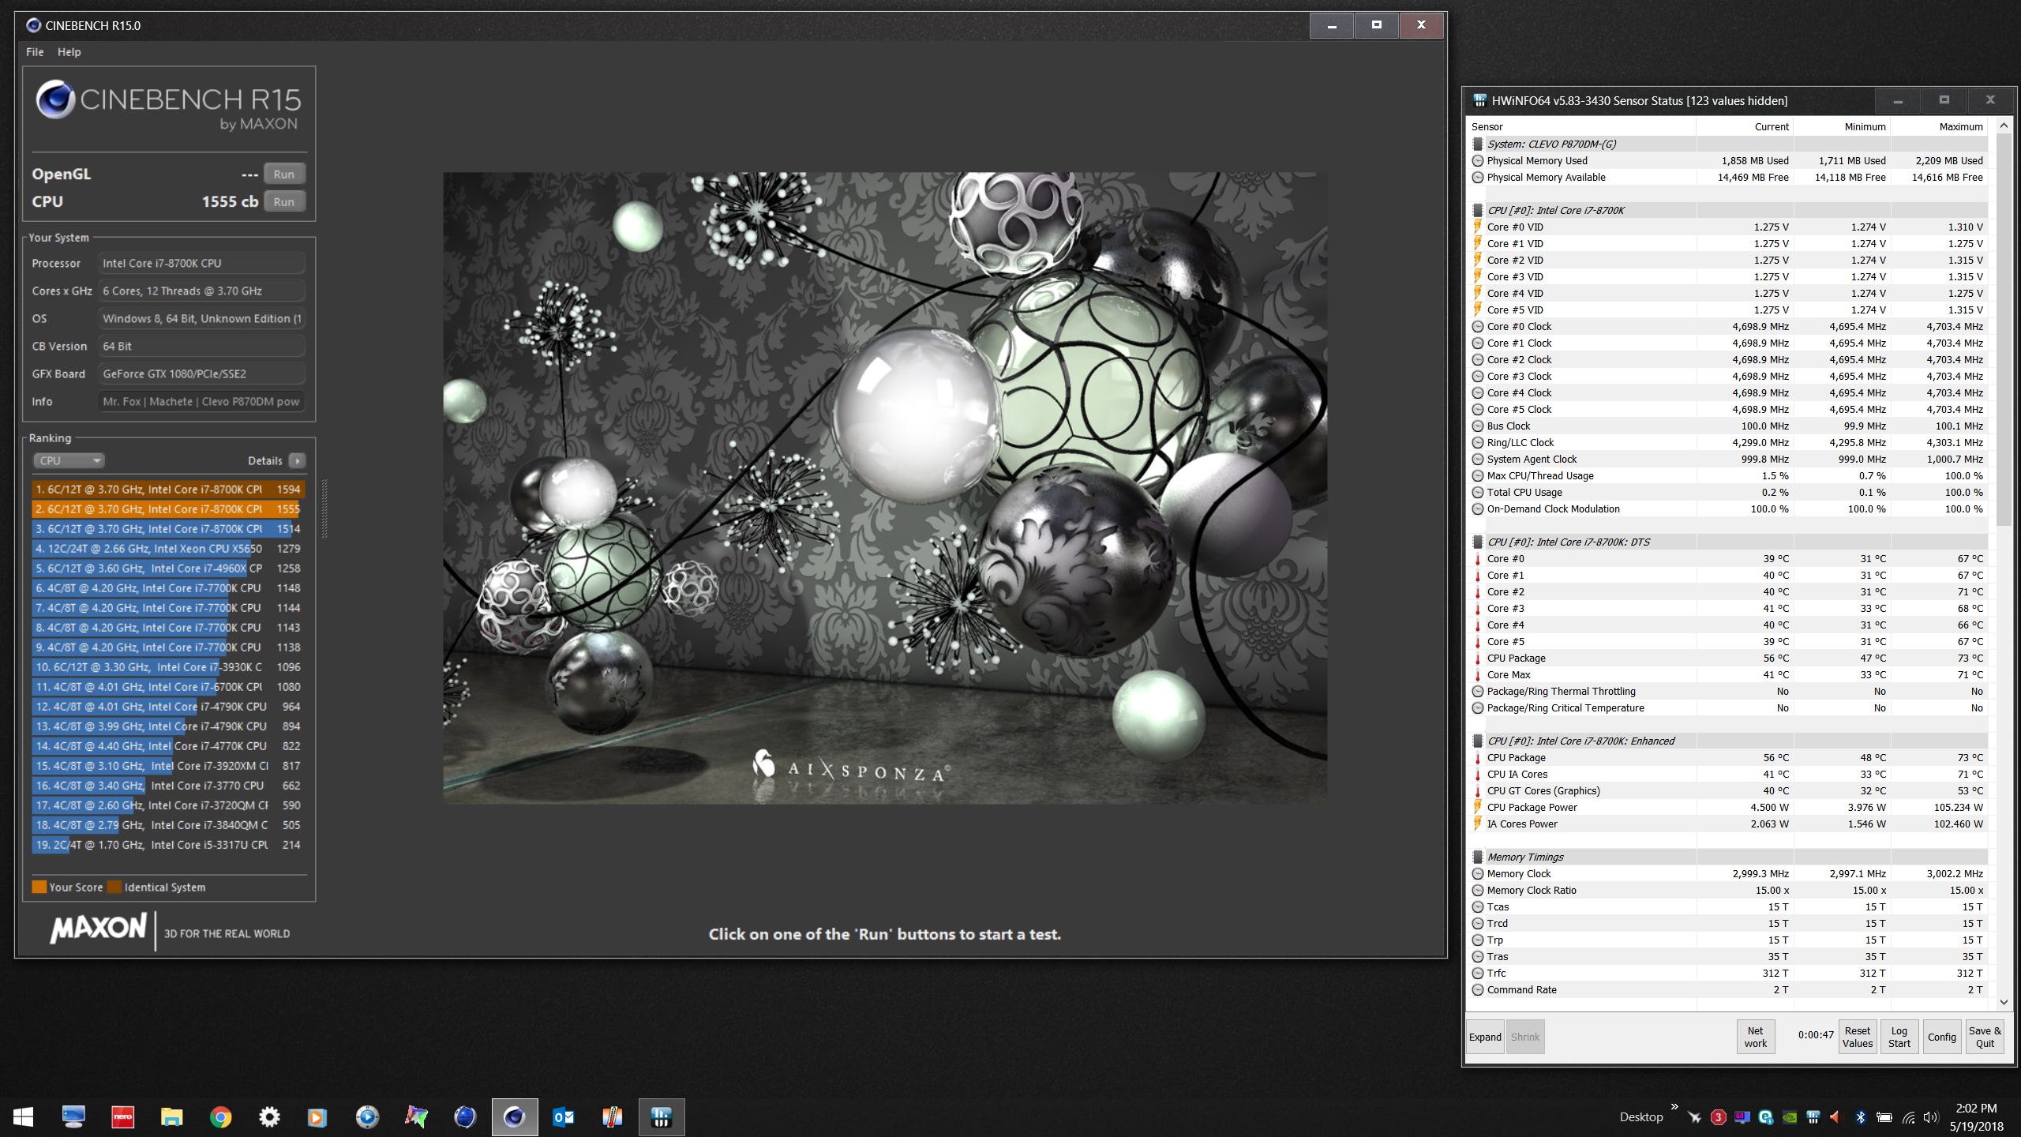
Task: Open Nero from the taskbar
Action: [122, 1116]
